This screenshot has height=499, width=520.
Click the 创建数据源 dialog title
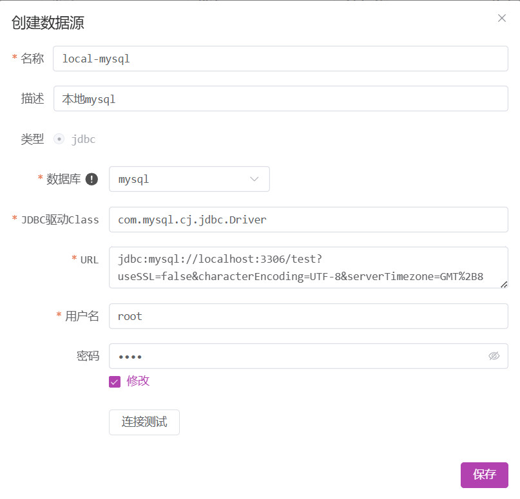(x=48, y=23)
